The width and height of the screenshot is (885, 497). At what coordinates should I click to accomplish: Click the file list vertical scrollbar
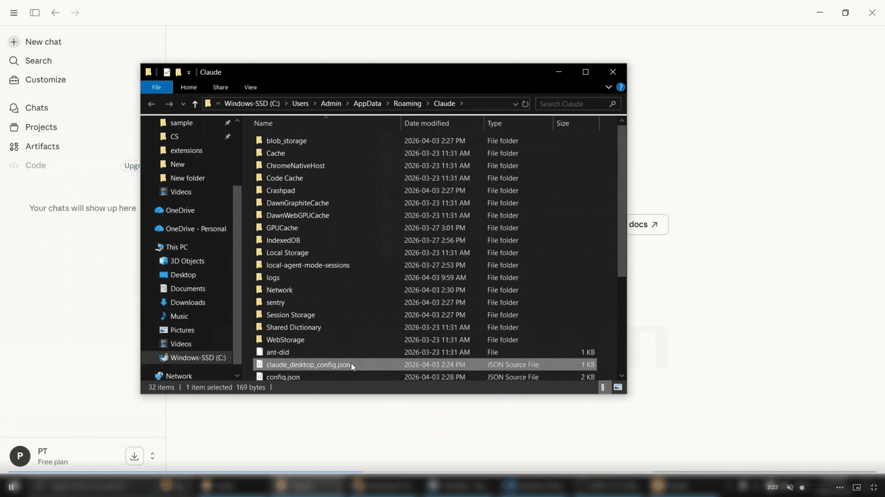point(622,201)
